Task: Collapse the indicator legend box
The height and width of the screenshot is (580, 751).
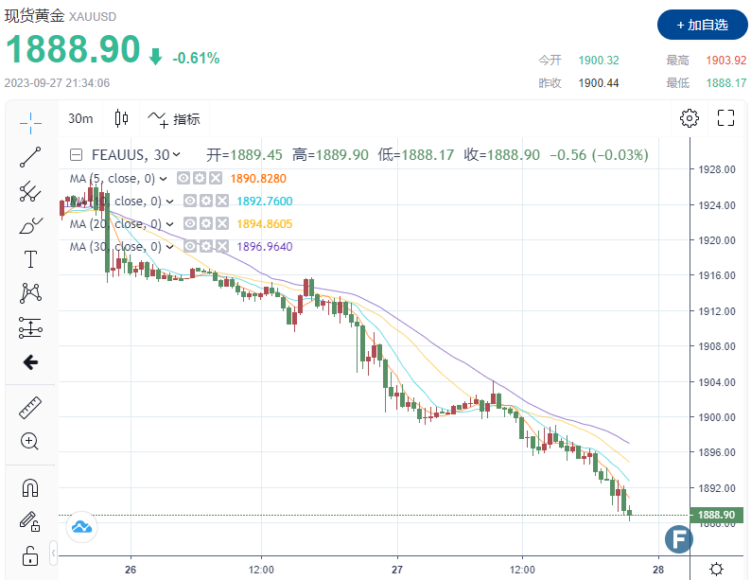Action: (78, 155)
